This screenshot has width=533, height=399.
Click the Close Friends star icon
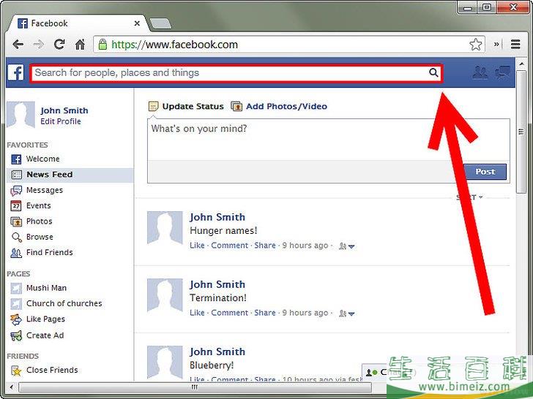tap(16, 370)
